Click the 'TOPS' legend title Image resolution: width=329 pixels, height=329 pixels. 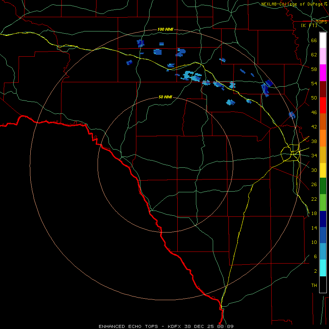pos(321,22)
